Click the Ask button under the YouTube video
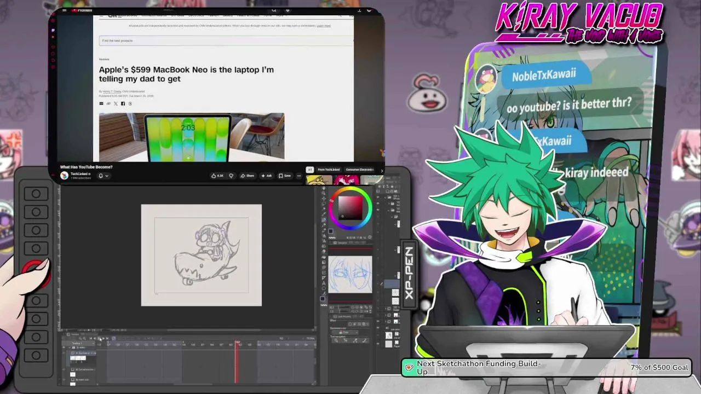 click(x=267, y=176)
